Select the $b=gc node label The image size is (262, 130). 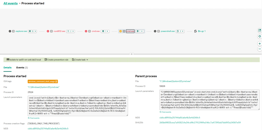pos(202,31)
